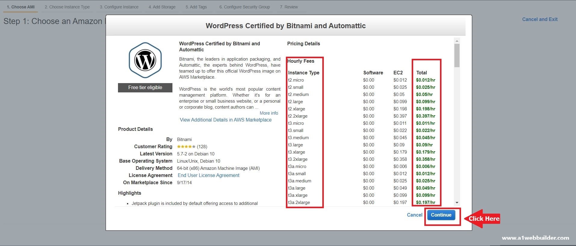Image resolution: width=576 pixels, height=246 pixels.
Task: Select t3a.small instance type text
Action: [x=297, y=174]
